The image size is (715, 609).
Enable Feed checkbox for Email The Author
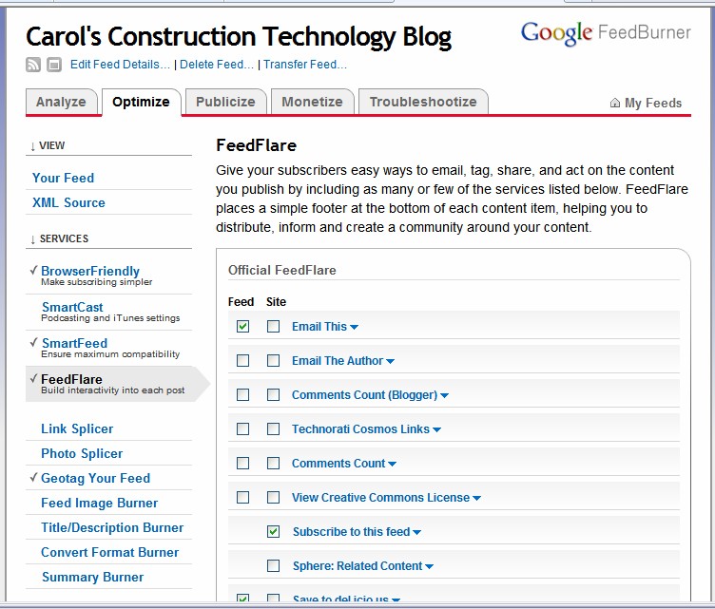coord(243,360)
